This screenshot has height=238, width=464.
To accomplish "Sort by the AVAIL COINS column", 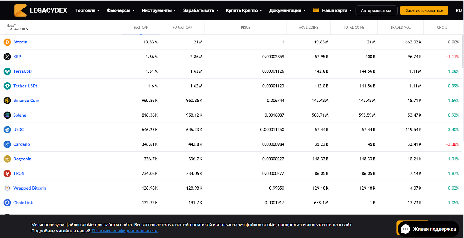I will pos(308,28).
